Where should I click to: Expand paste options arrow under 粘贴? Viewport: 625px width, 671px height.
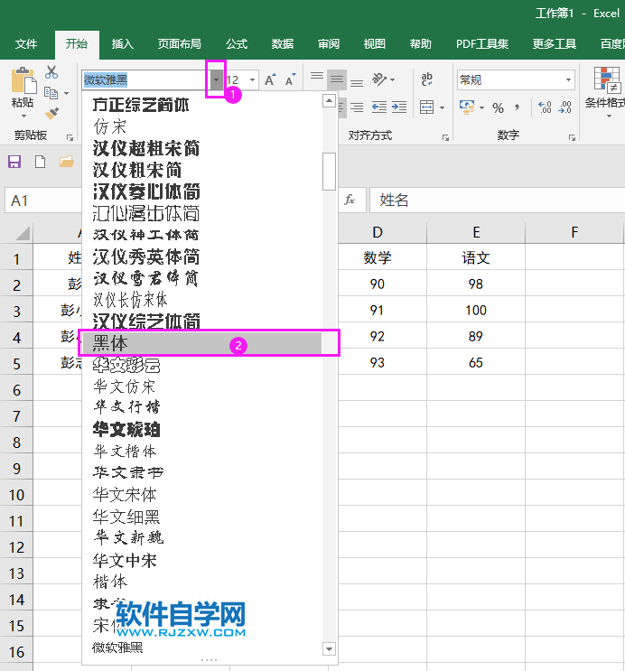point(24,116)
